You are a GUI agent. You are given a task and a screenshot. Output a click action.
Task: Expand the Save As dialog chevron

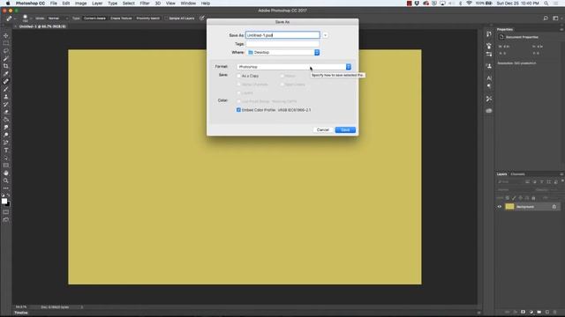(325, 35)
